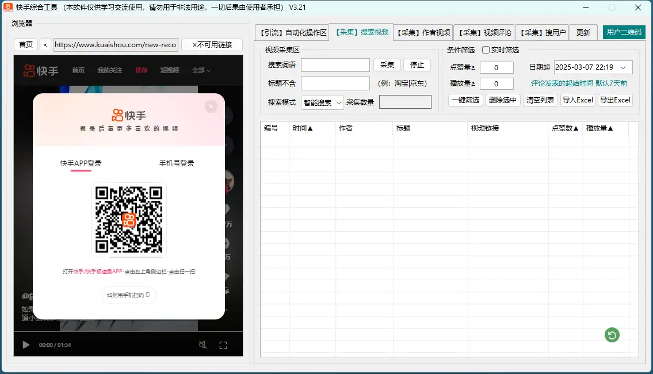Viewport: 653px width, 374px height.
Task: Open the 搜索模式 智能搜索 dropdown
Action: [x=322, y=102]
